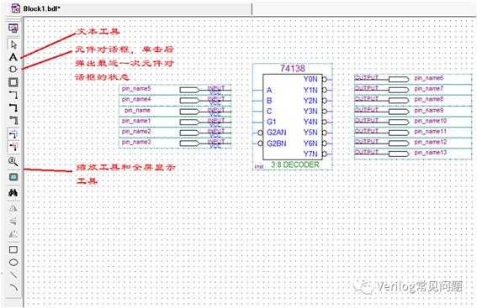Click the 3:8 DECODER label
This screenshot has height=308, width=477.
tap(295, 164)
